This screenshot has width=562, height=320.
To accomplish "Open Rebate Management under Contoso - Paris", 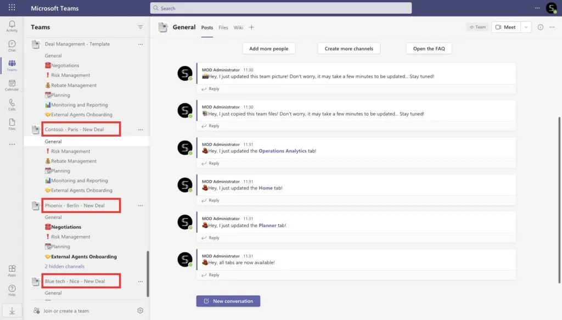I will pyautogui.click(x=71, y=161).
